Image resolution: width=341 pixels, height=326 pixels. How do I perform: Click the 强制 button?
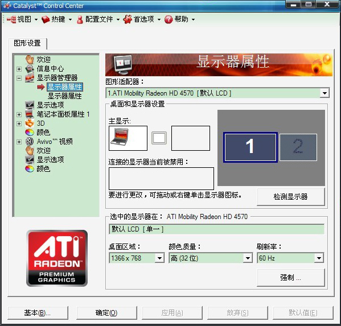click(x=291, y=278)
